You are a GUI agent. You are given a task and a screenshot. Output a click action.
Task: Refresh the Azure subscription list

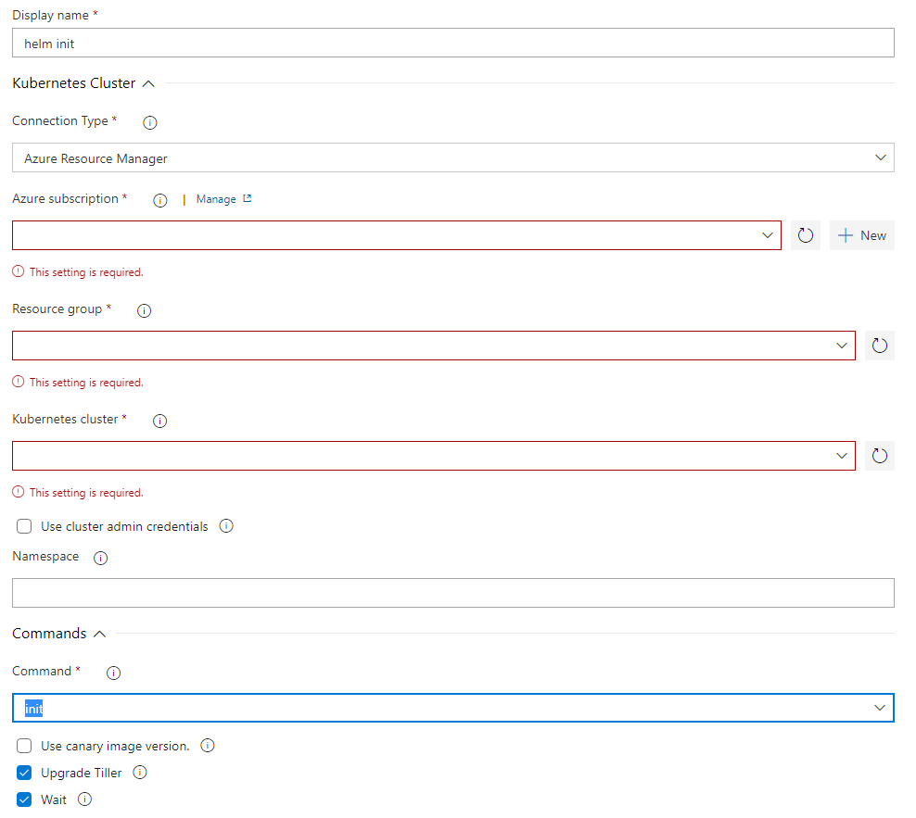805,234
